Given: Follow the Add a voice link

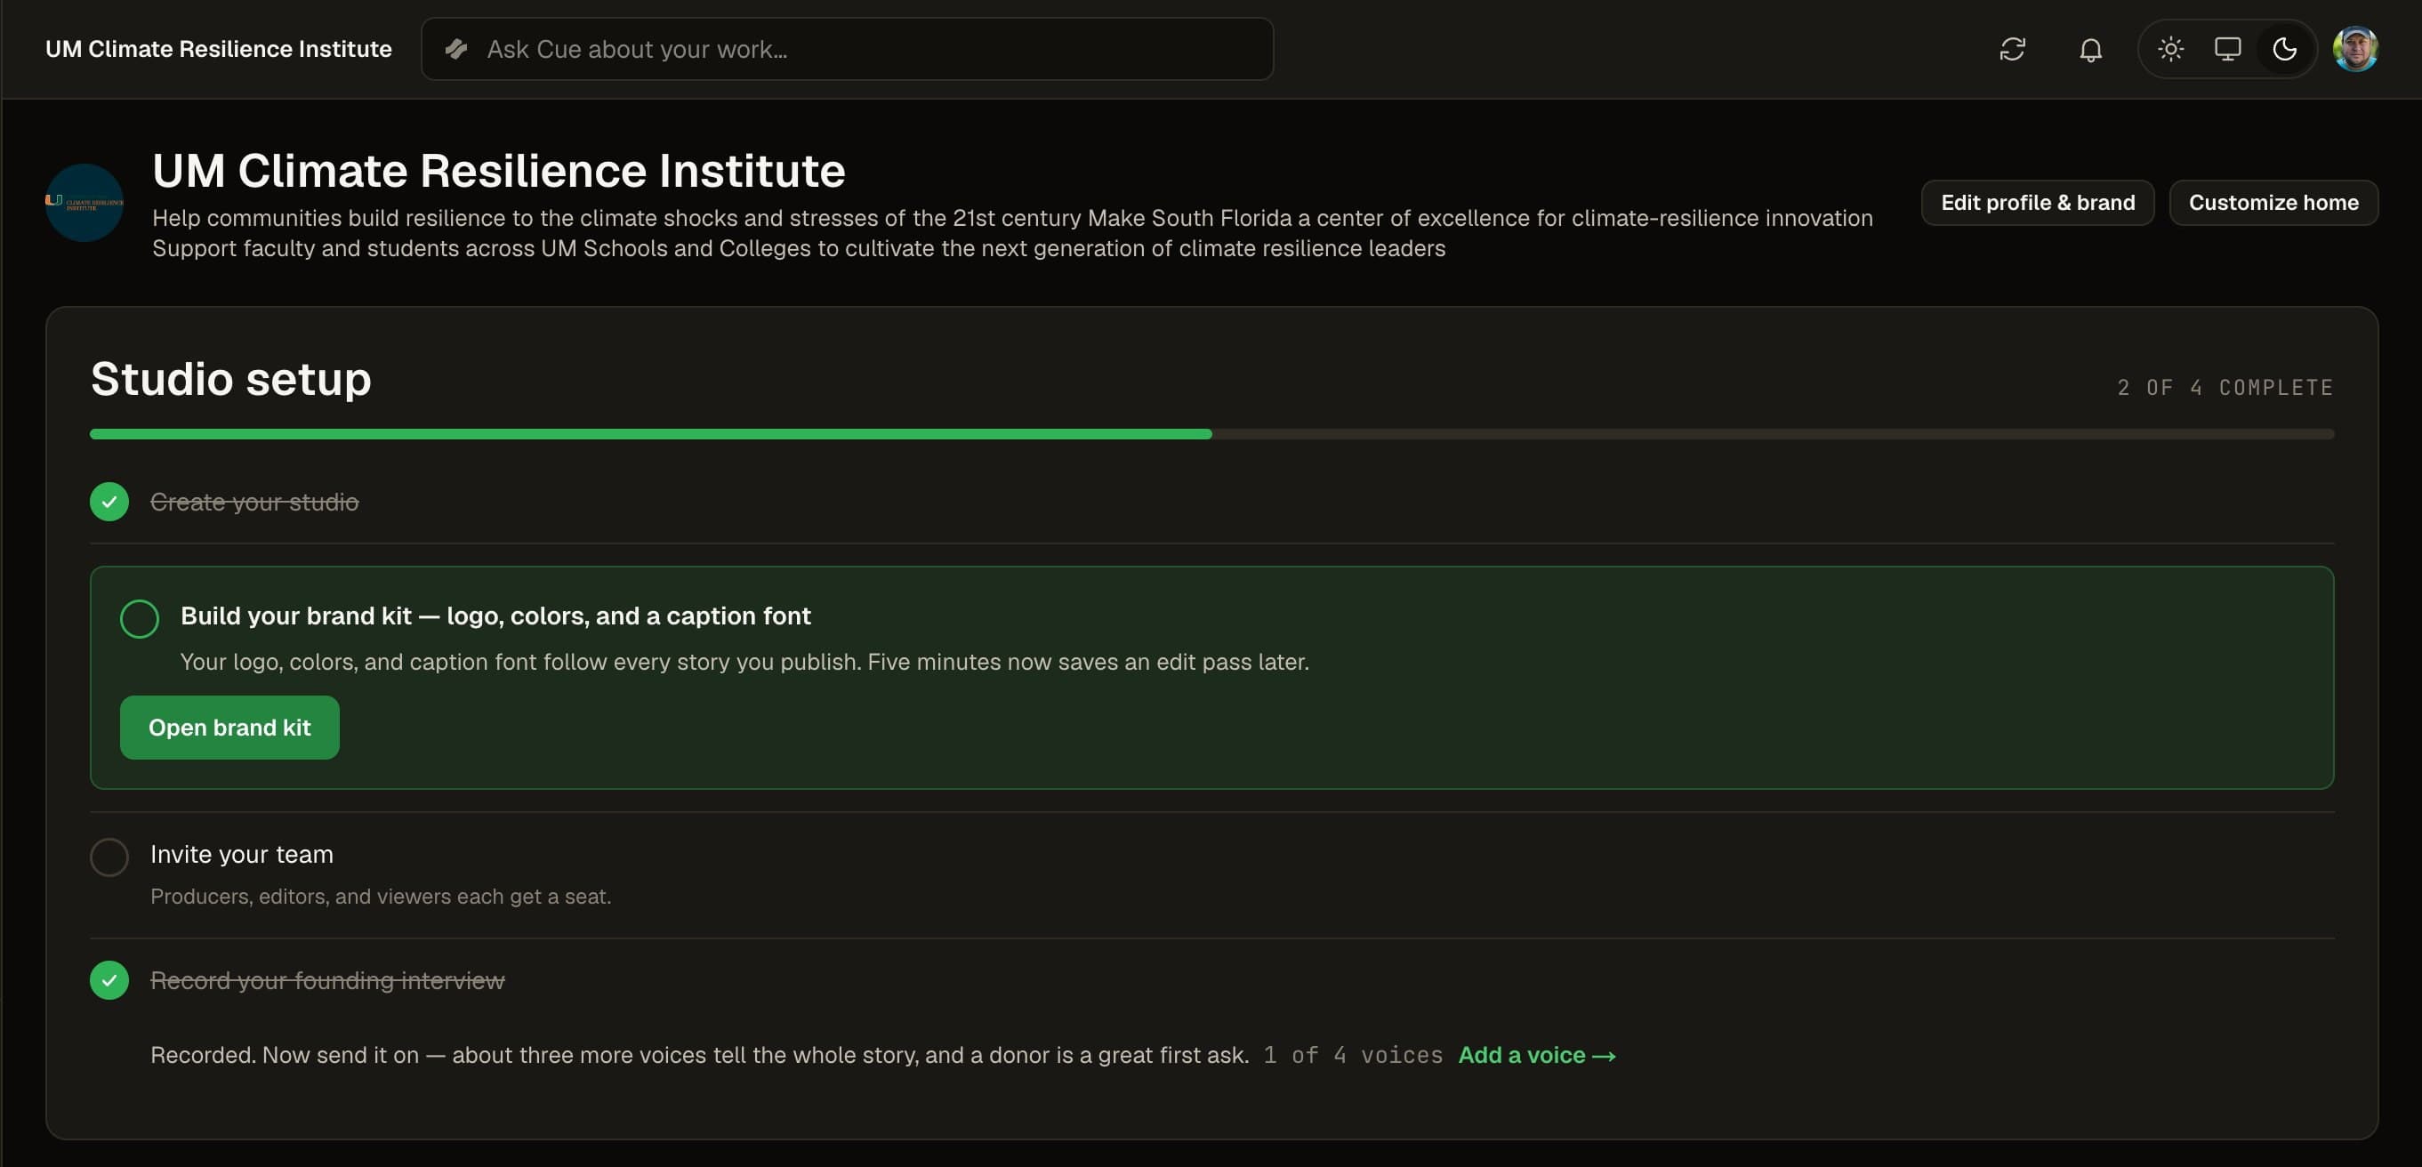Looking at the screenshot, I should (x=1537, y=1056).
